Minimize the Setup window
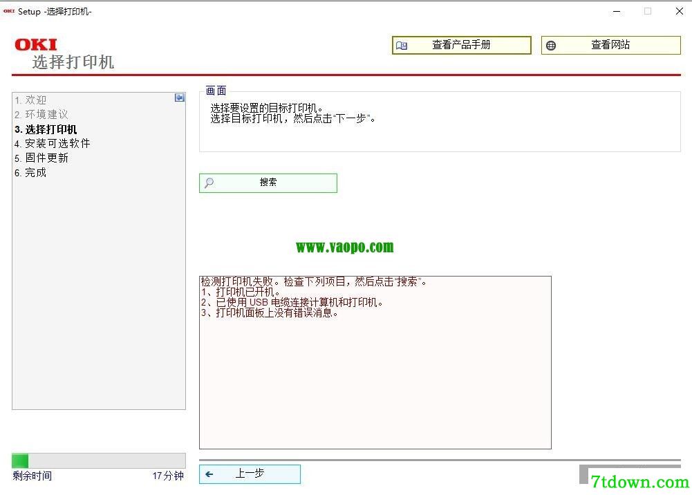Screen dimensions: 692x495 pos(617,12)
